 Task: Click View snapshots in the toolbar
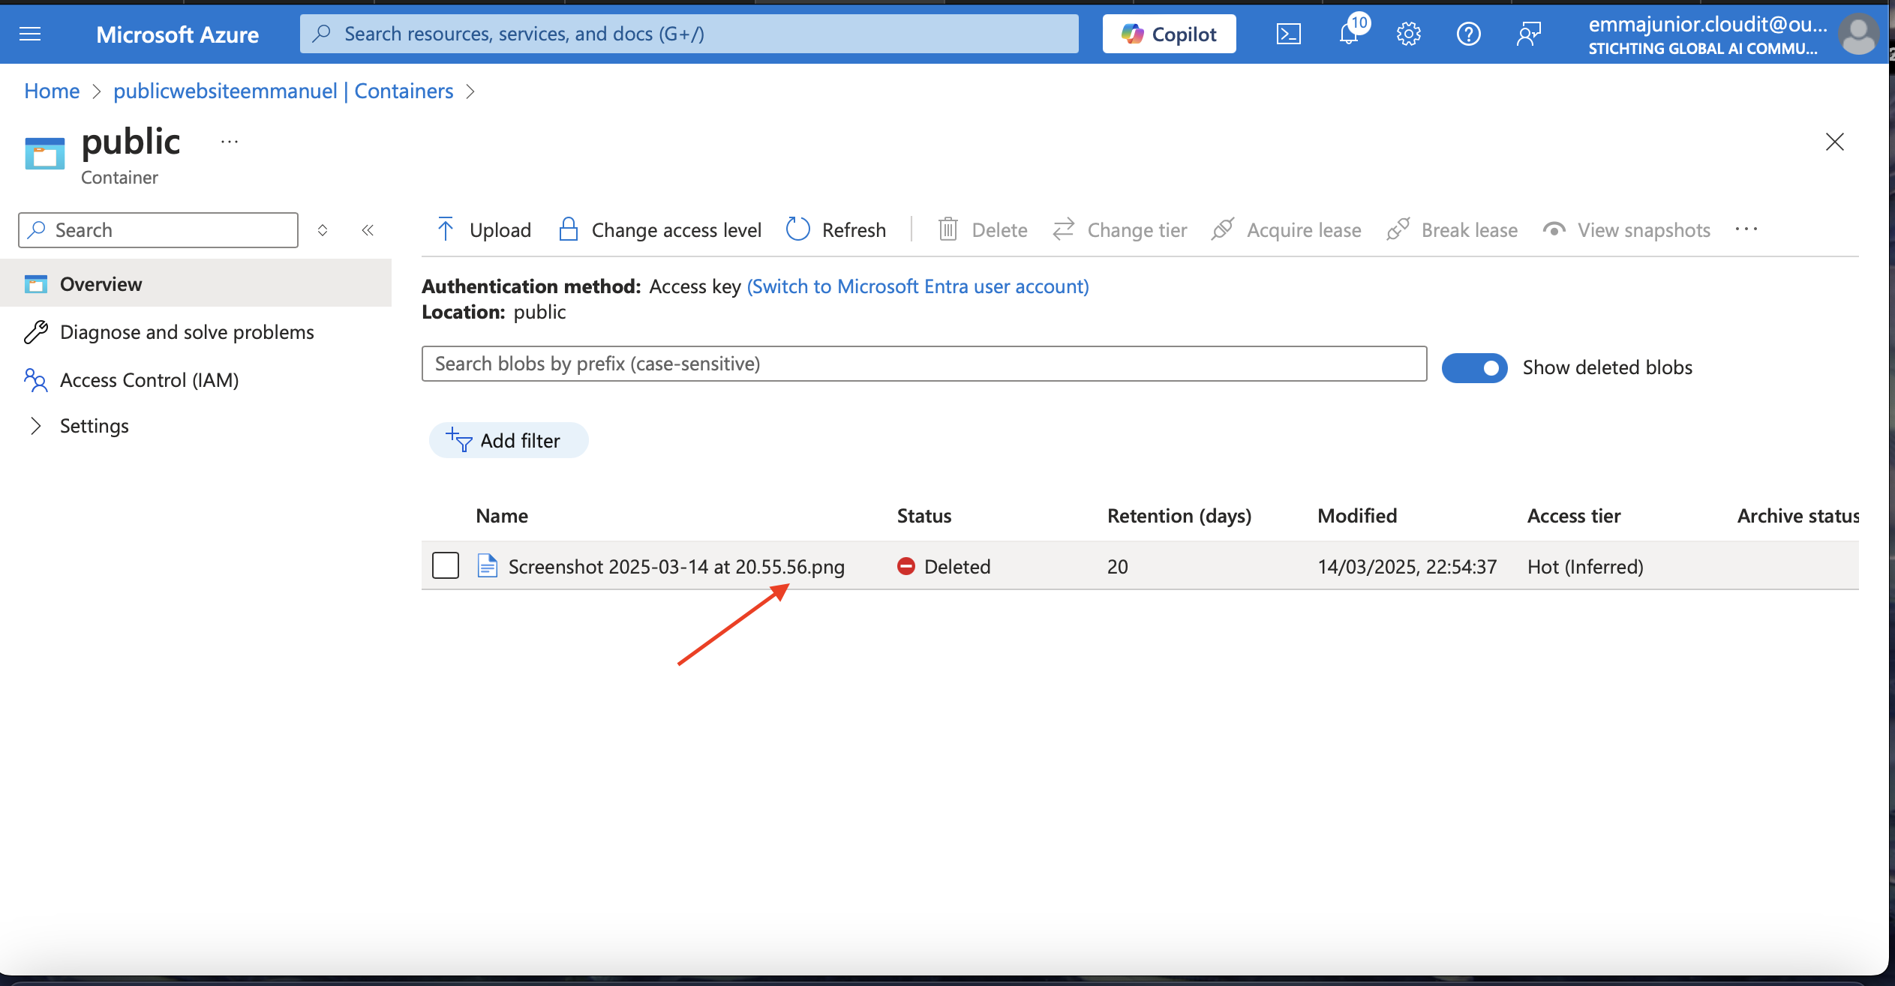click(x=1626, y=230)
